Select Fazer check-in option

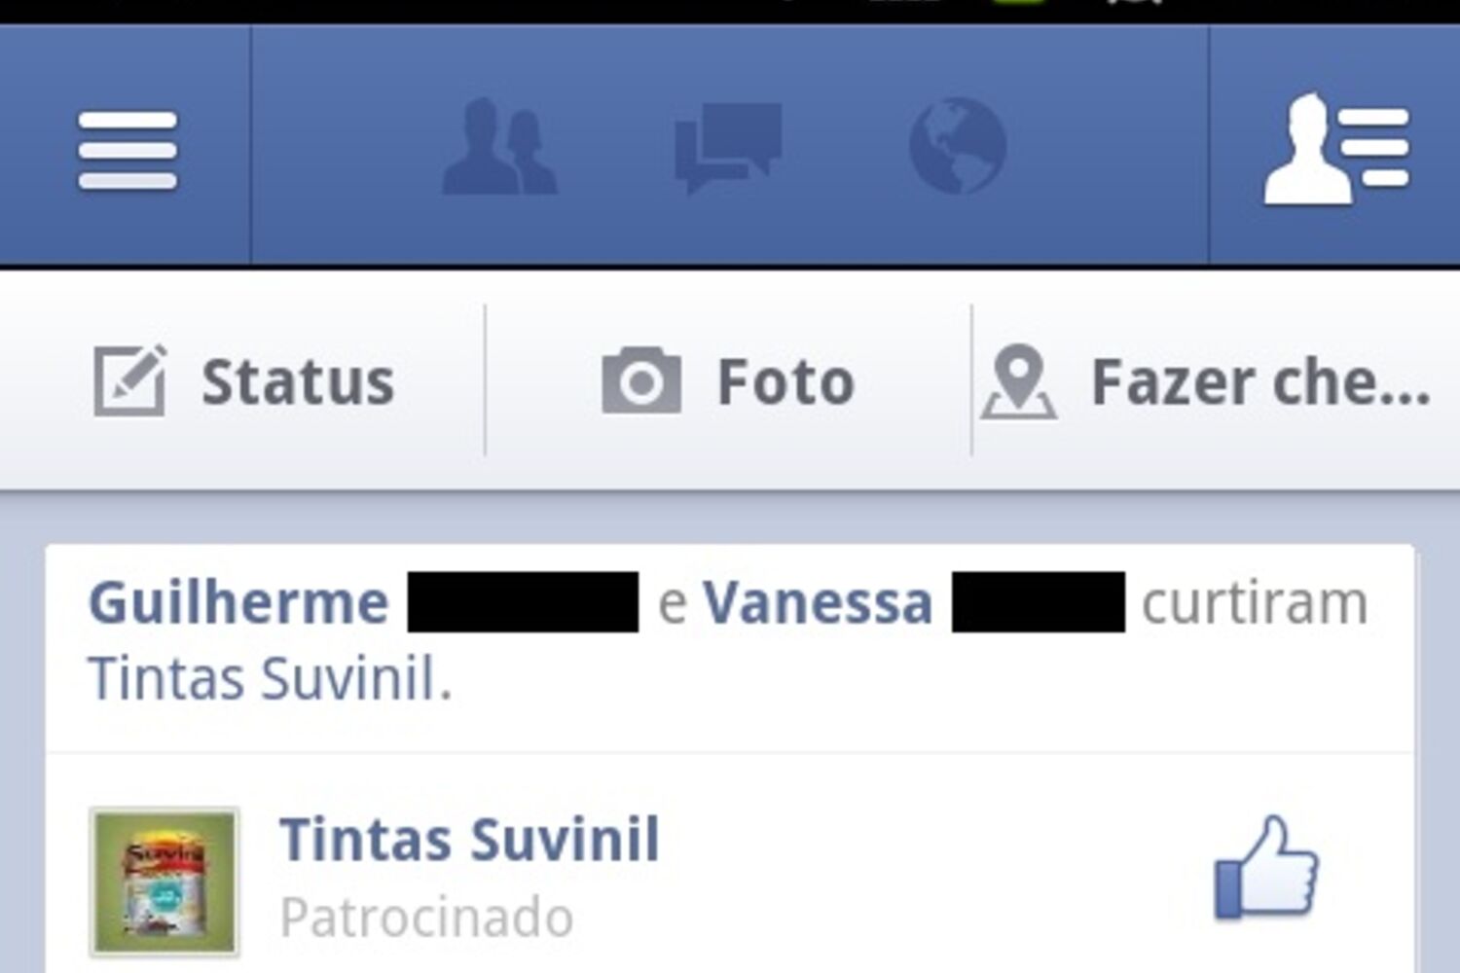(x=1217, y=380)
